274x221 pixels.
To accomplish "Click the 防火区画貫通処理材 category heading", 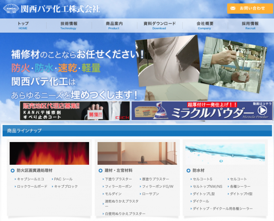I will 35,170.
